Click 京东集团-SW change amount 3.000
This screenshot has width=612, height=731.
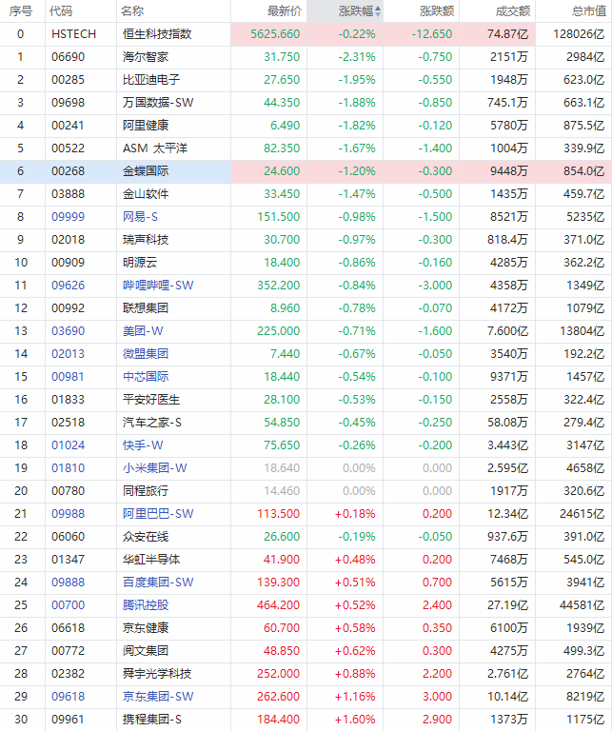click(437, 697)
